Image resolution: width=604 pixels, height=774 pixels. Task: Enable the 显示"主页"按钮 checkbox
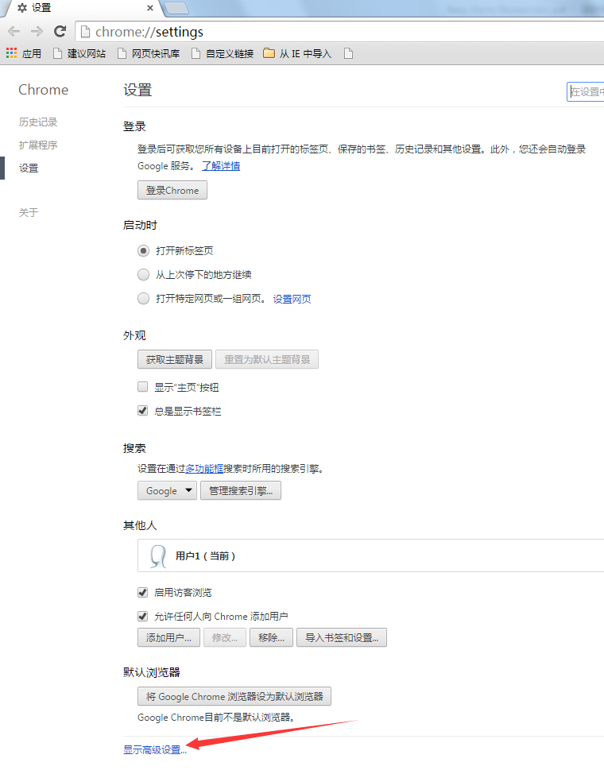143,387
